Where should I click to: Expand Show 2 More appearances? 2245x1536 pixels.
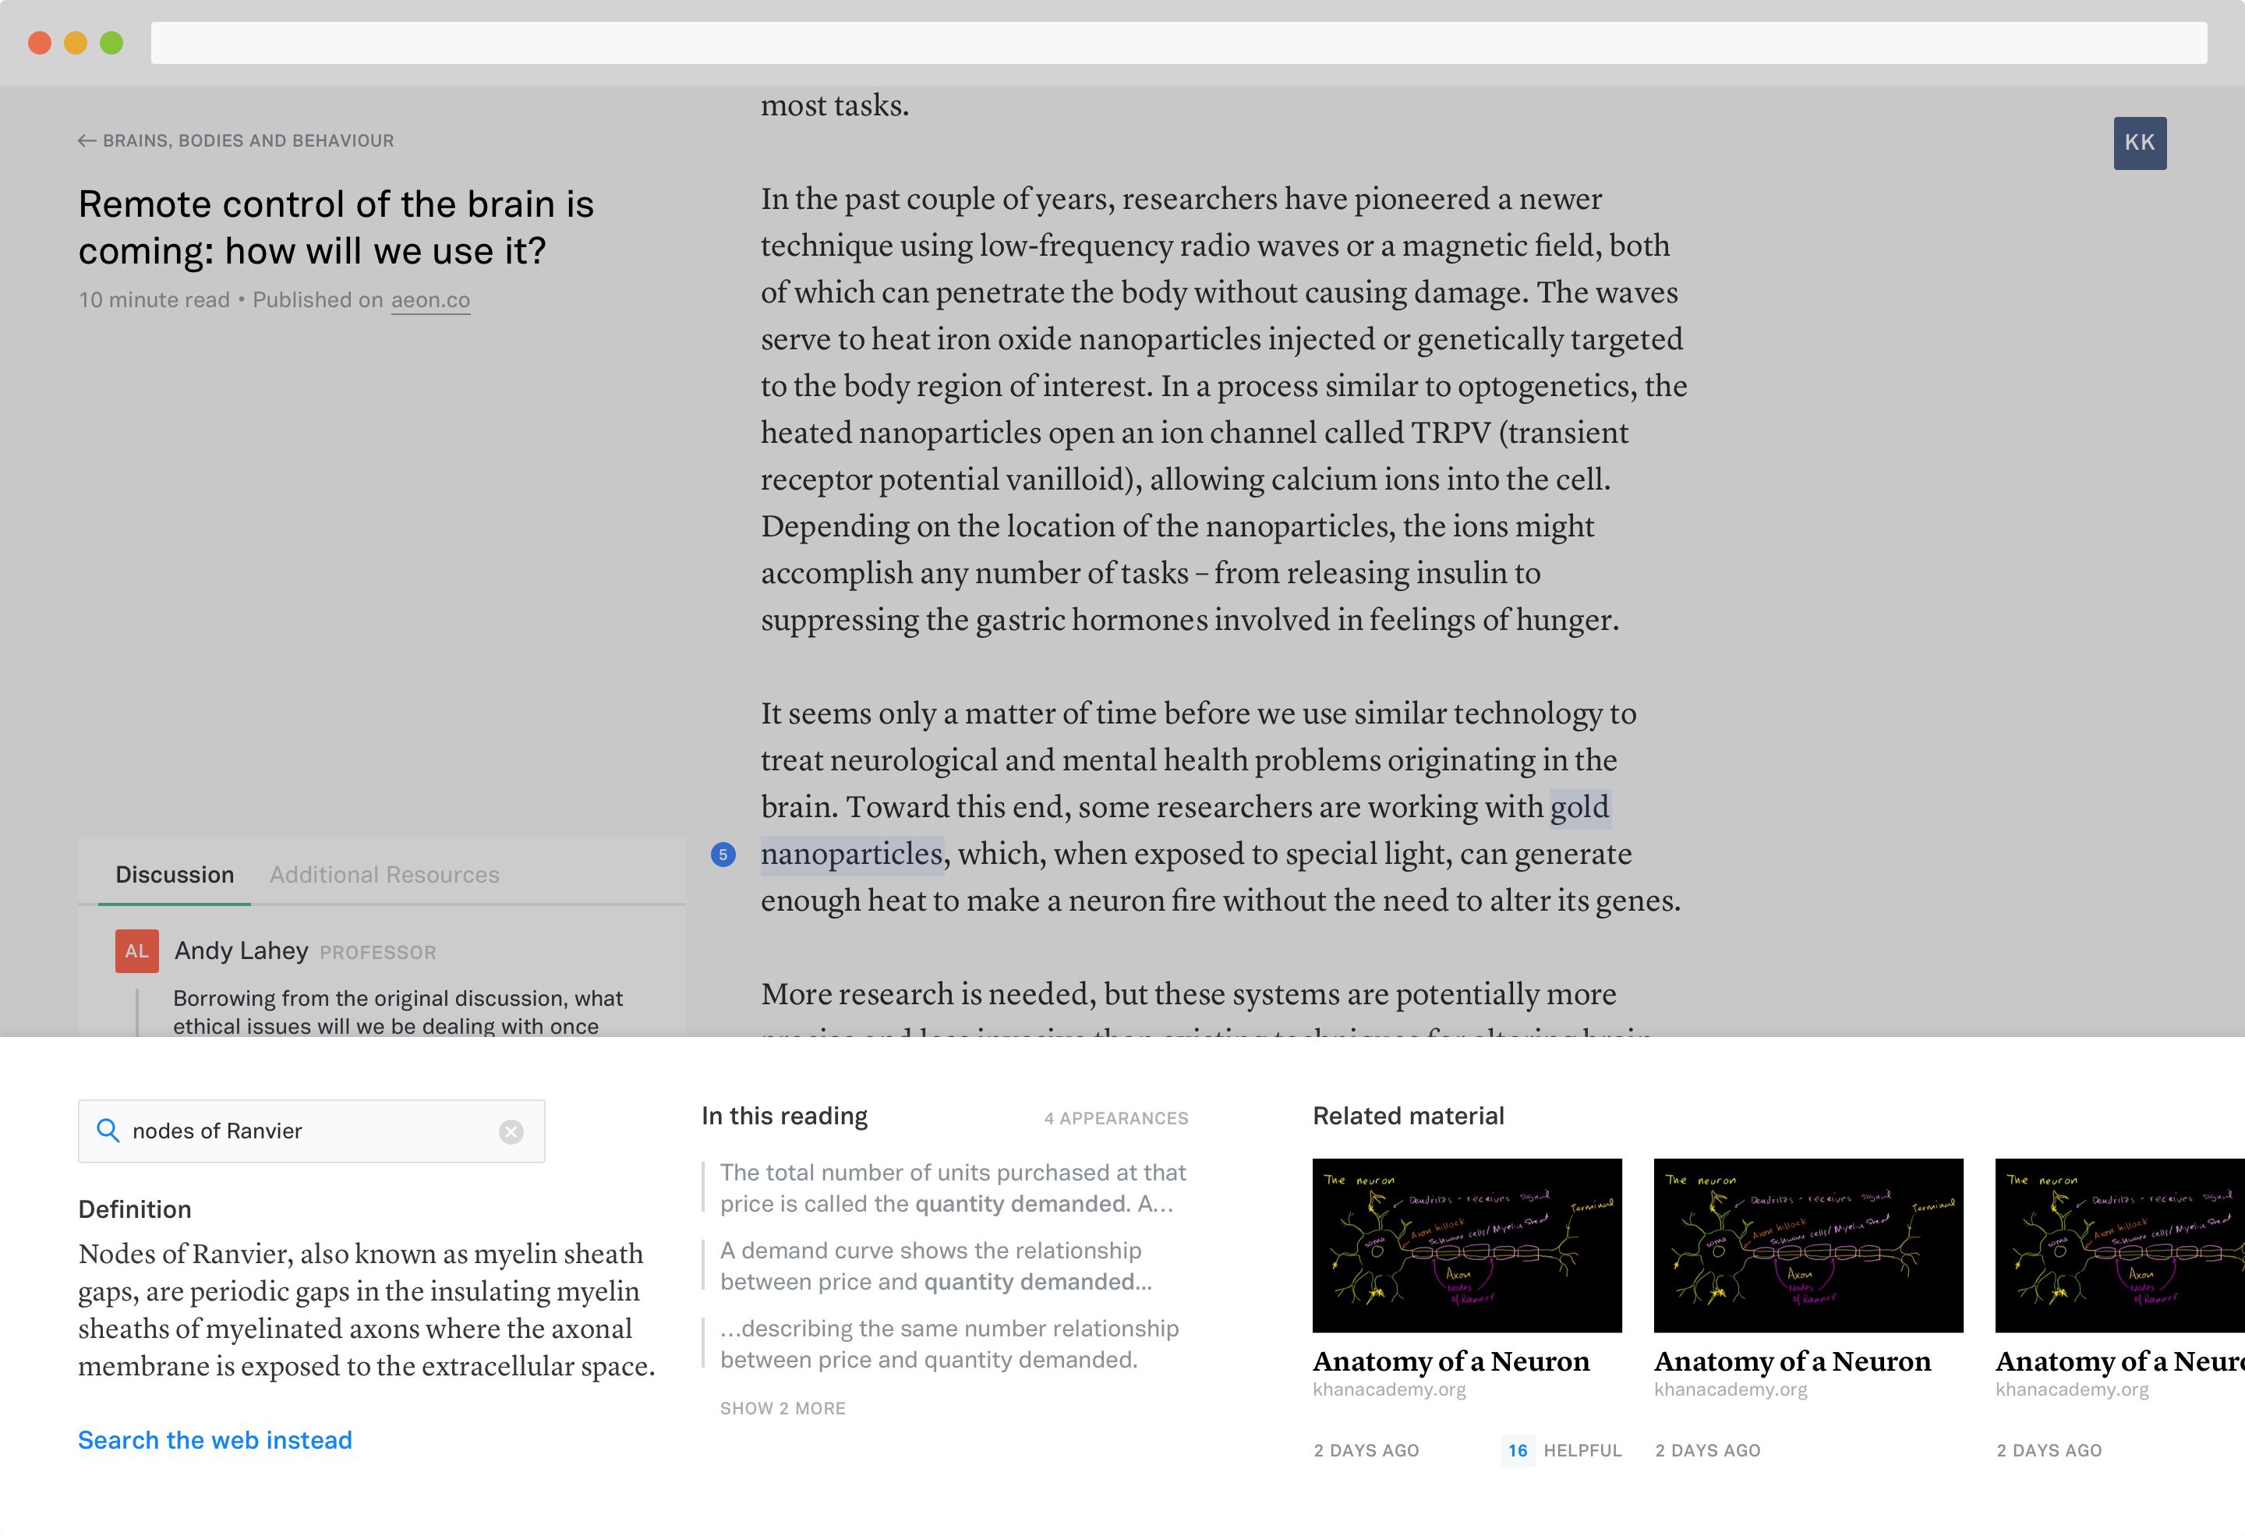point(783,1408)
